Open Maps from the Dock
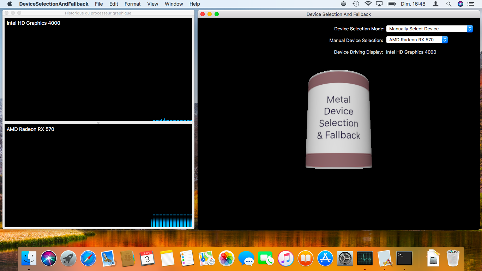 [x=207, y=258]
